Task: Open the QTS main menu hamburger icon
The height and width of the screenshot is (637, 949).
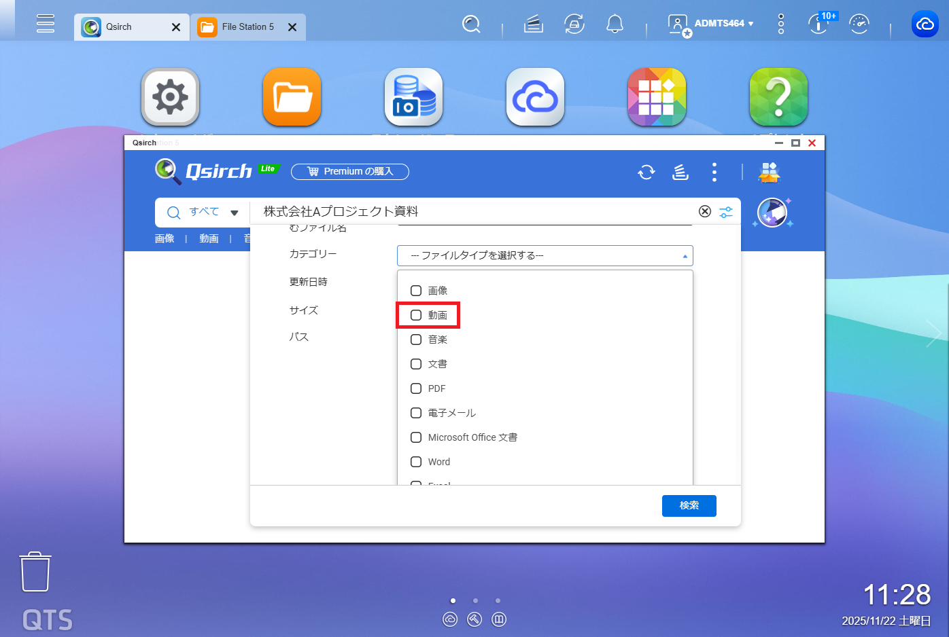Action: tap(46, 24)
